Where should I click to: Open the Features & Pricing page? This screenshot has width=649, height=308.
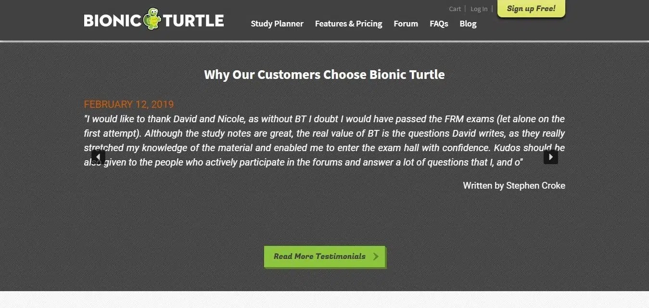tap(348, 24)
